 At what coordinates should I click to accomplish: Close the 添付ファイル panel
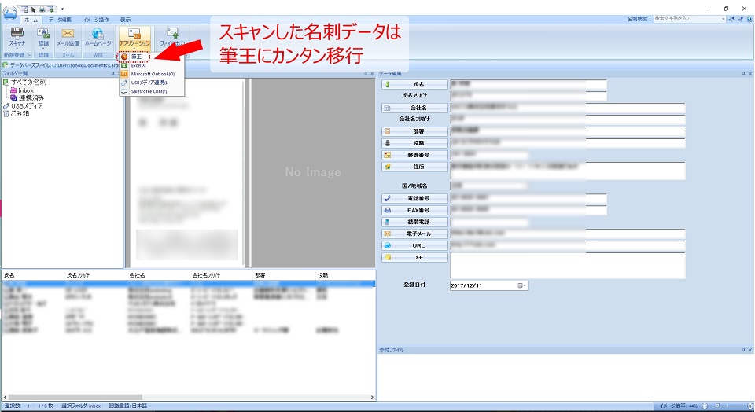pos(750,350)
